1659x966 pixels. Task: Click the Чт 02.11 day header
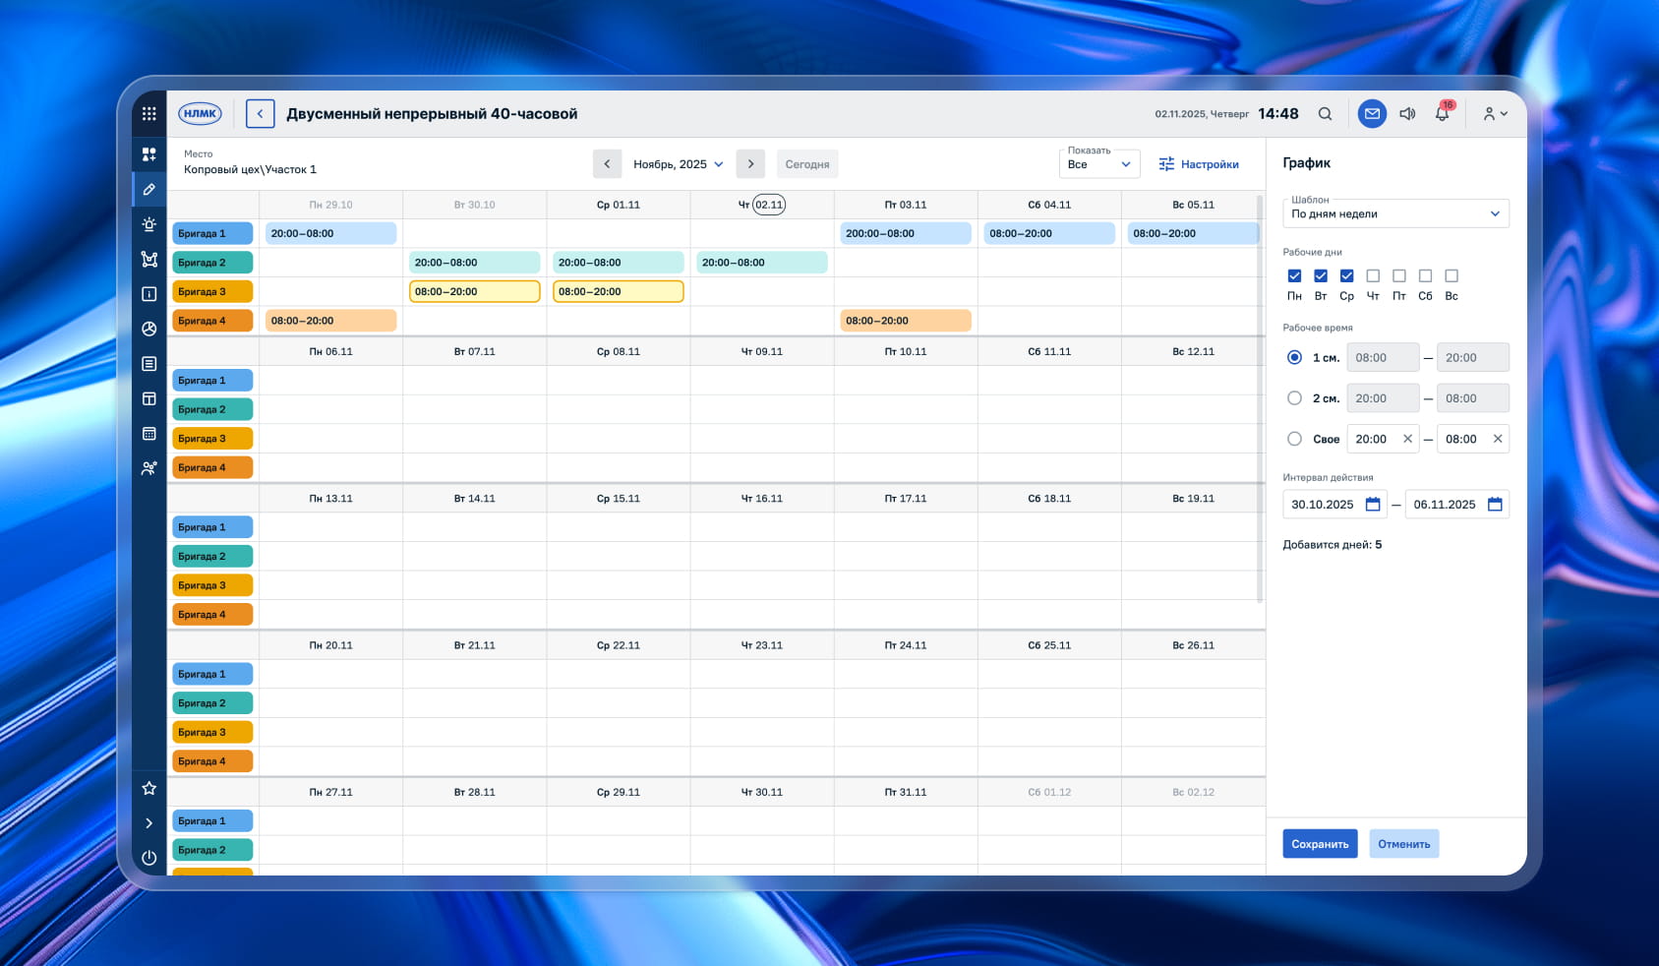point(762,205)
